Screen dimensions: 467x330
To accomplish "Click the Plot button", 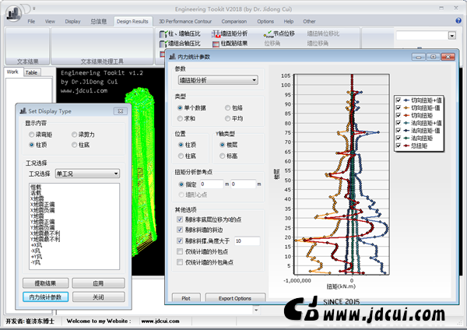I will tap(186, 298).
